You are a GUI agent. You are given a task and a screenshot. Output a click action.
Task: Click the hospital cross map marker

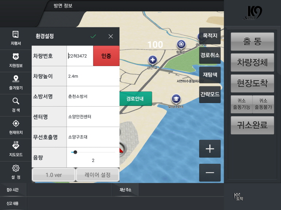point(152,60)
